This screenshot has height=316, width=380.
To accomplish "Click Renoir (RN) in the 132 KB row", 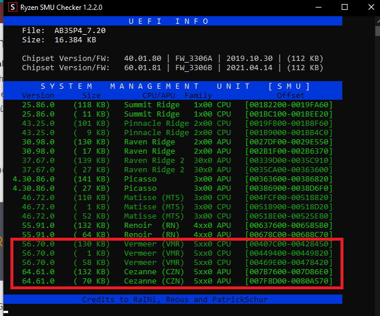I will pos(152,226).
